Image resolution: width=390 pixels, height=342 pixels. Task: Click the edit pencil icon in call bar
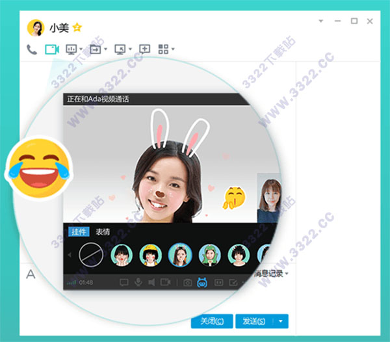tap(233, 283)
